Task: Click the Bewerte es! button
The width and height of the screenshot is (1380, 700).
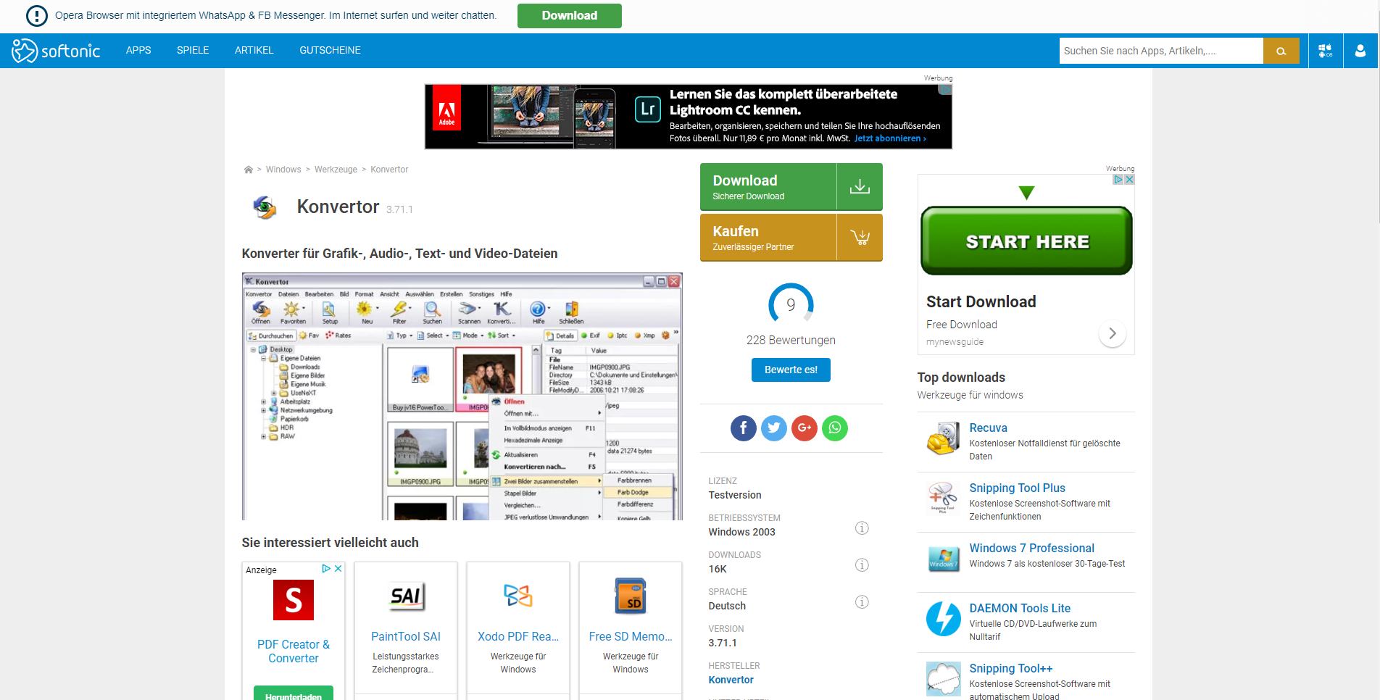Action: coord(791,370)
